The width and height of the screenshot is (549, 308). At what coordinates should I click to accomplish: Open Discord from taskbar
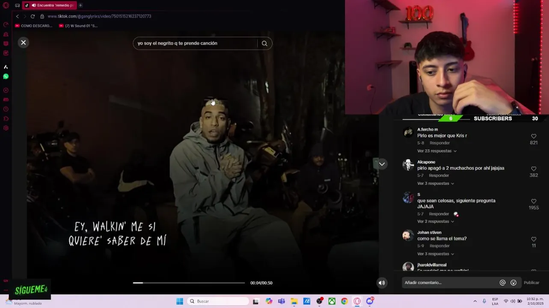click(x=370, y=301)
